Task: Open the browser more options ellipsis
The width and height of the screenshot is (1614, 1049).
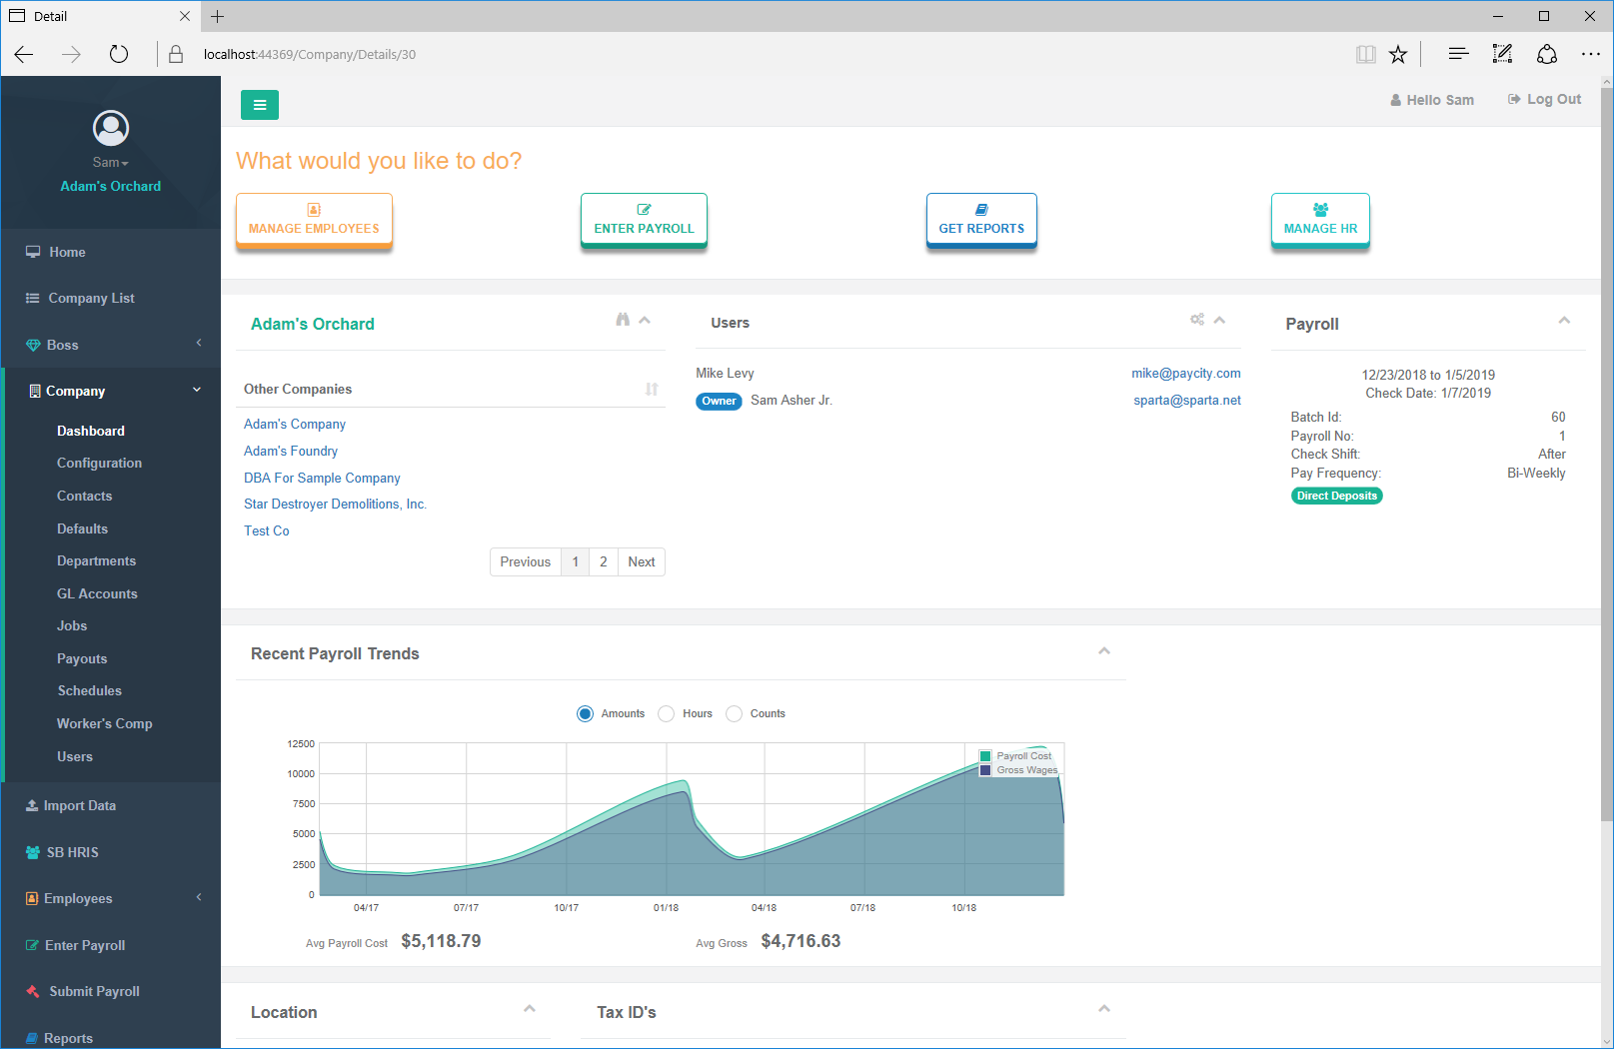Action: click(x=1591, y=54)
